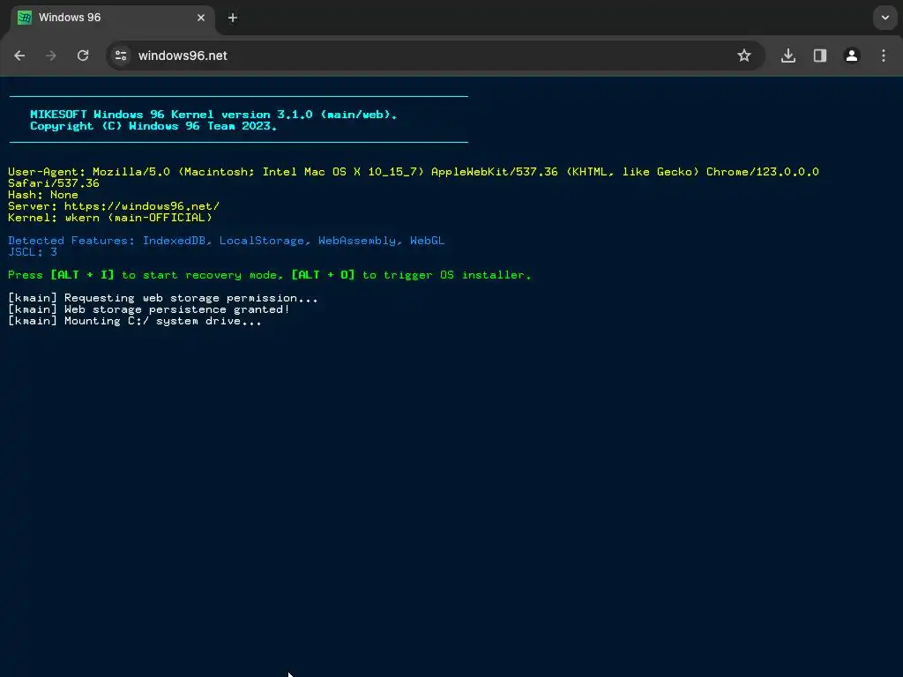The height and width of the screenshot is (677, 903).
Task: Click the browser forward arrow
Action: point(51,56)
